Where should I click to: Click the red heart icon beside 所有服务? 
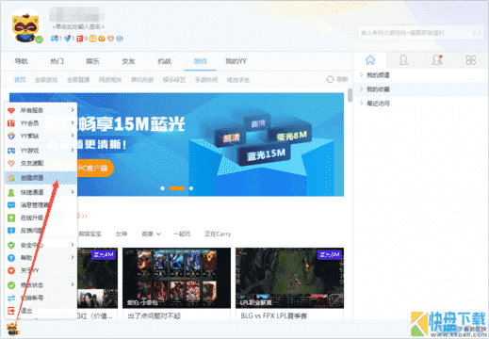click(11, 110)
